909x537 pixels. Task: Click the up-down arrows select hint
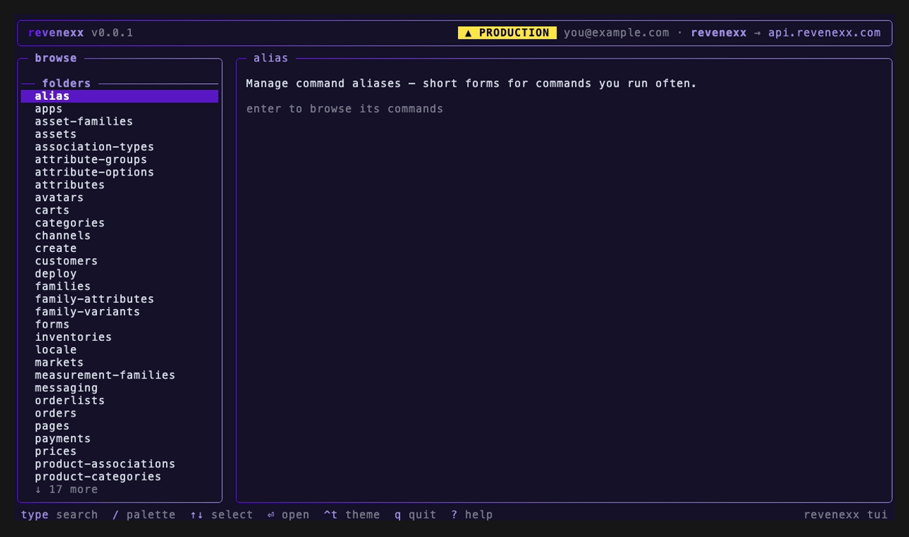click(x=222, y=515)
